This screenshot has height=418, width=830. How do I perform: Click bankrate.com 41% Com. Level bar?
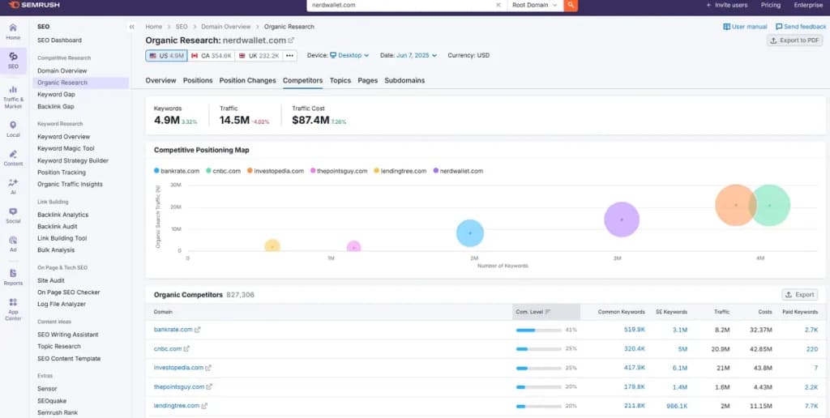coord(539,330)
